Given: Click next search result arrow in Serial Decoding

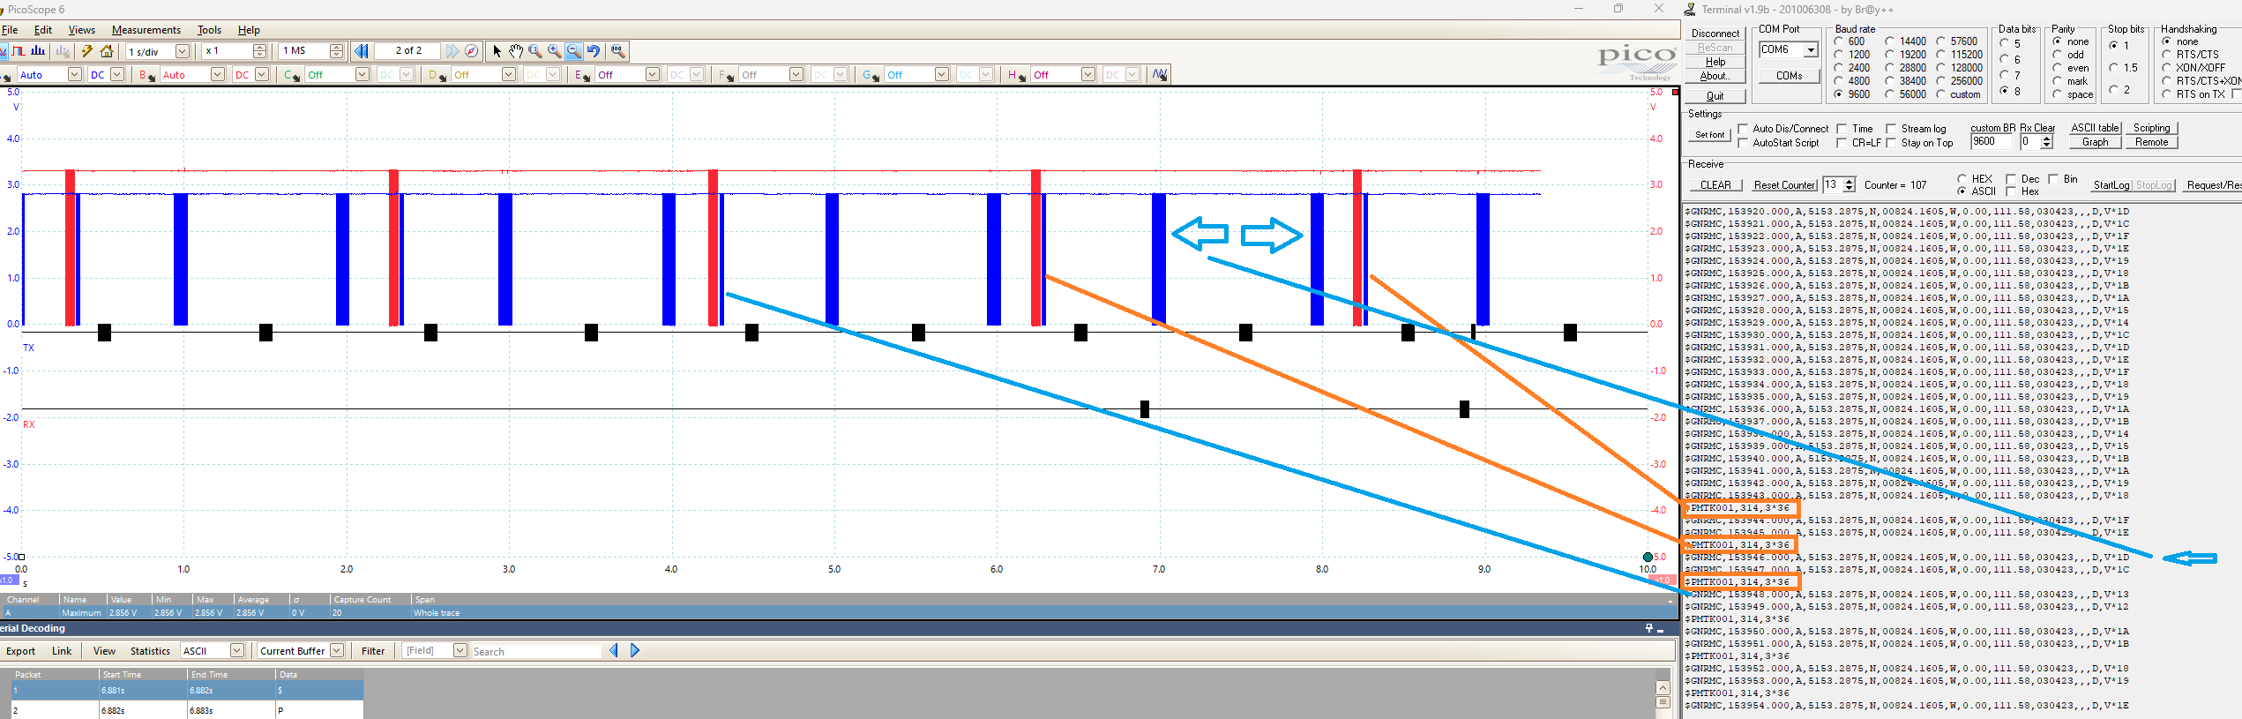Looking at the screenshot, I should coord(634,651).
